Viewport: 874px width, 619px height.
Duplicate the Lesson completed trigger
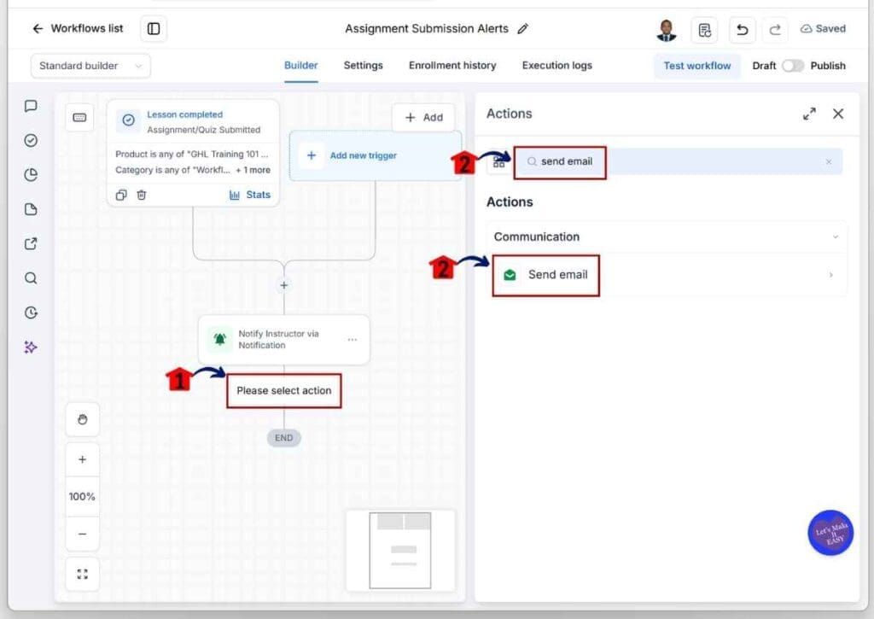coord(121,195)
